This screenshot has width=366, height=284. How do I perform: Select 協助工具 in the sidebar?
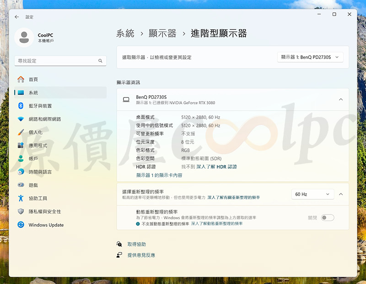tap(60, 198)
